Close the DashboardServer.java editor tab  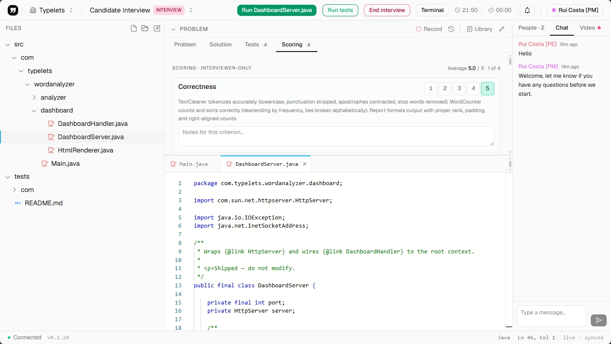(305, 164)
